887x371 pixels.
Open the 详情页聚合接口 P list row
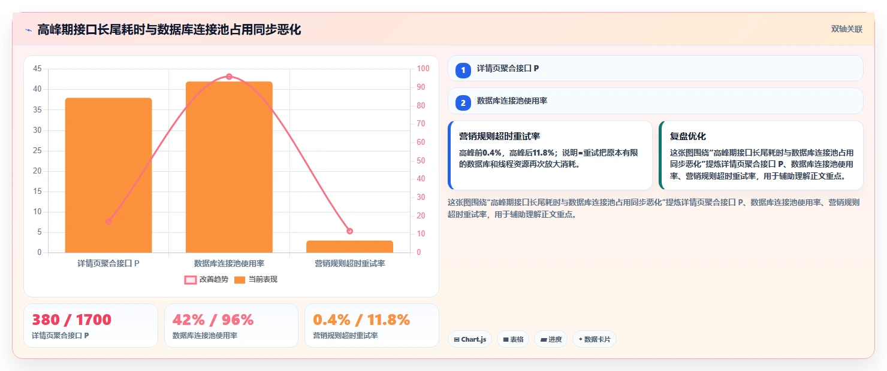656,68
